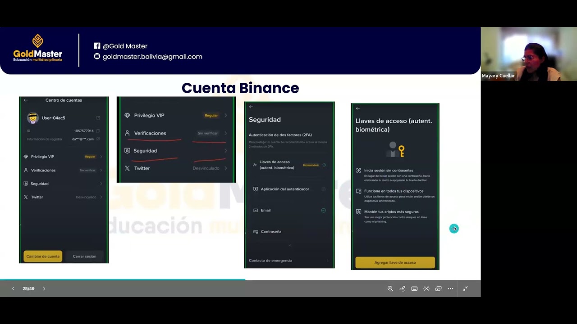Click the blue circular next arrow on slide
Image resolution: width=577 pixels, height=324 pixels.
454,229
